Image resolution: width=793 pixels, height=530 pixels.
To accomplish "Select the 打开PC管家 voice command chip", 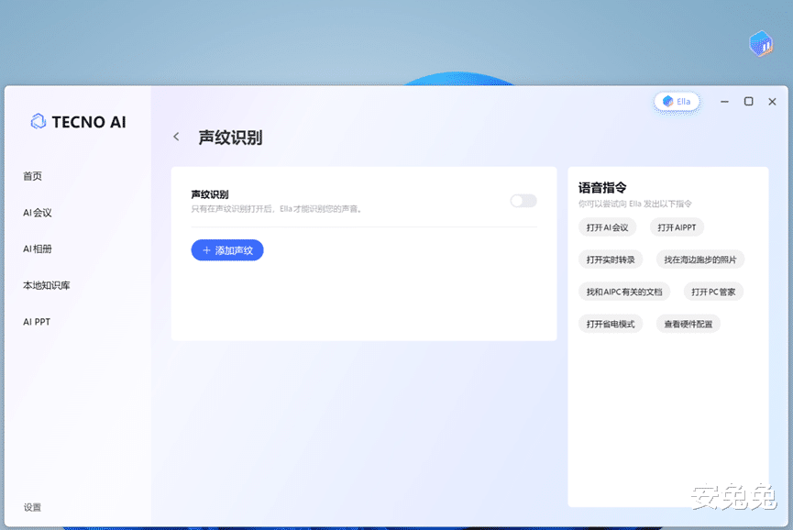I will tap(713, 292).
